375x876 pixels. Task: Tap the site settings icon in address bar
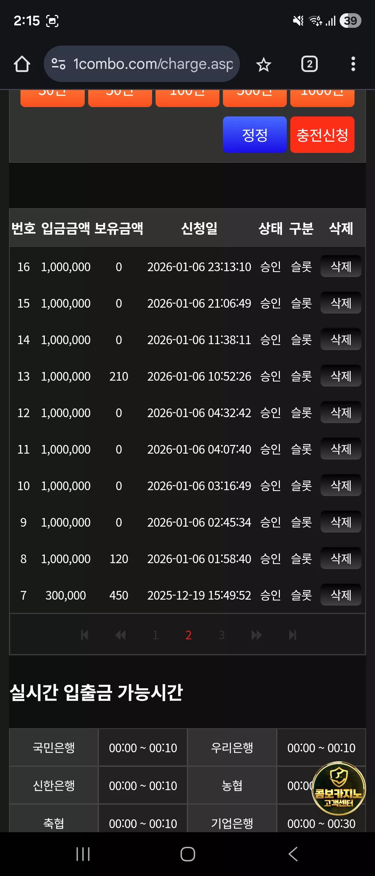click(x=58, y=64)
